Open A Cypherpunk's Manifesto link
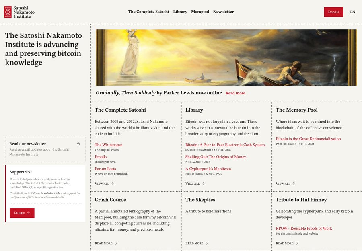The width and height of the screenshot is (362, 251). point(208,169)
